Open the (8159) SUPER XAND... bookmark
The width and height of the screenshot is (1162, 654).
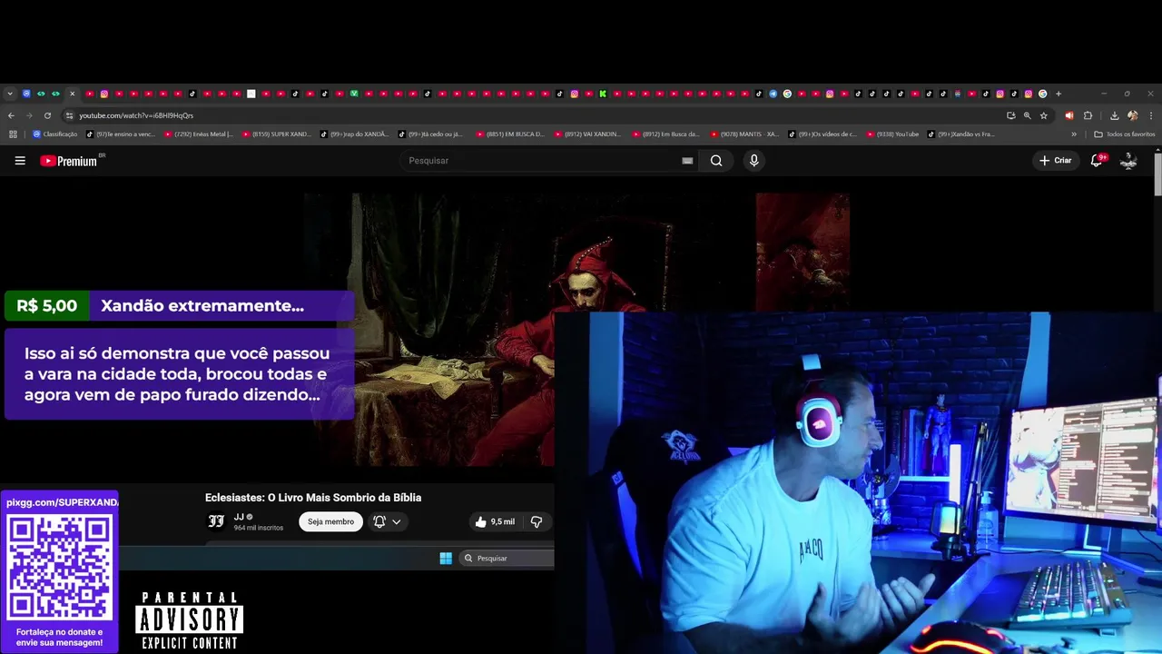tap(277, 134)
